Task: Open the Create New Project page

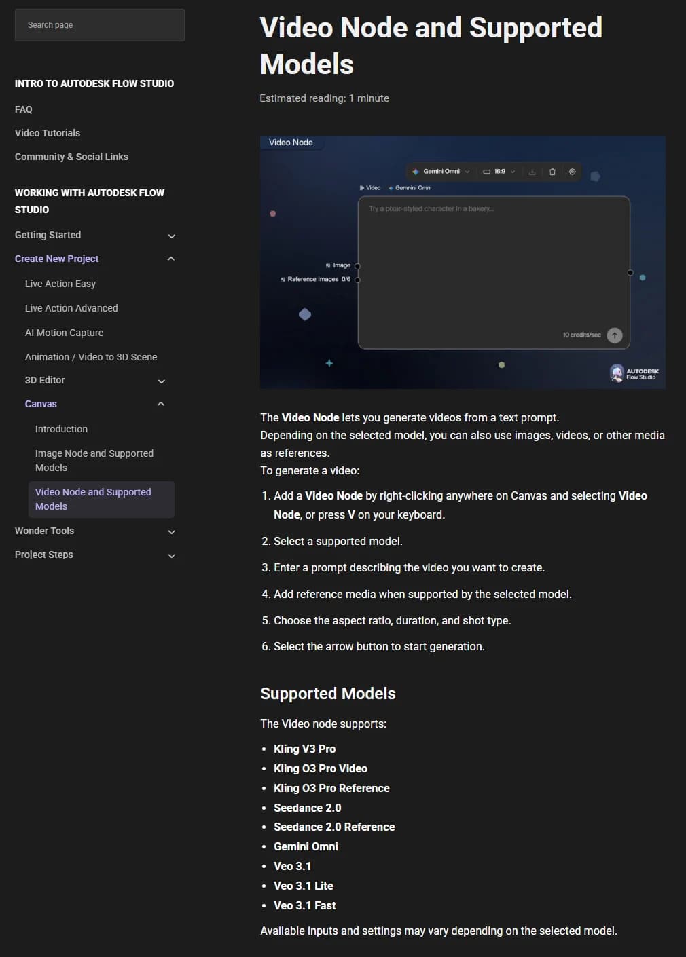Action: (56, 259)
